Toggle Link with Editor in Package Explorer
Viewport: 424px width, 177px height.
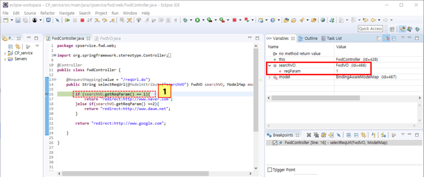(18, 46)
